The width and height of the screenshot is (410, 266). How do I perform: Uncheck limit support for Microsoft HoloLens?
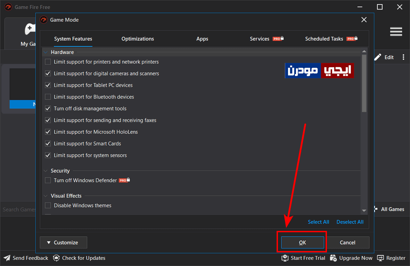(48, 132)
